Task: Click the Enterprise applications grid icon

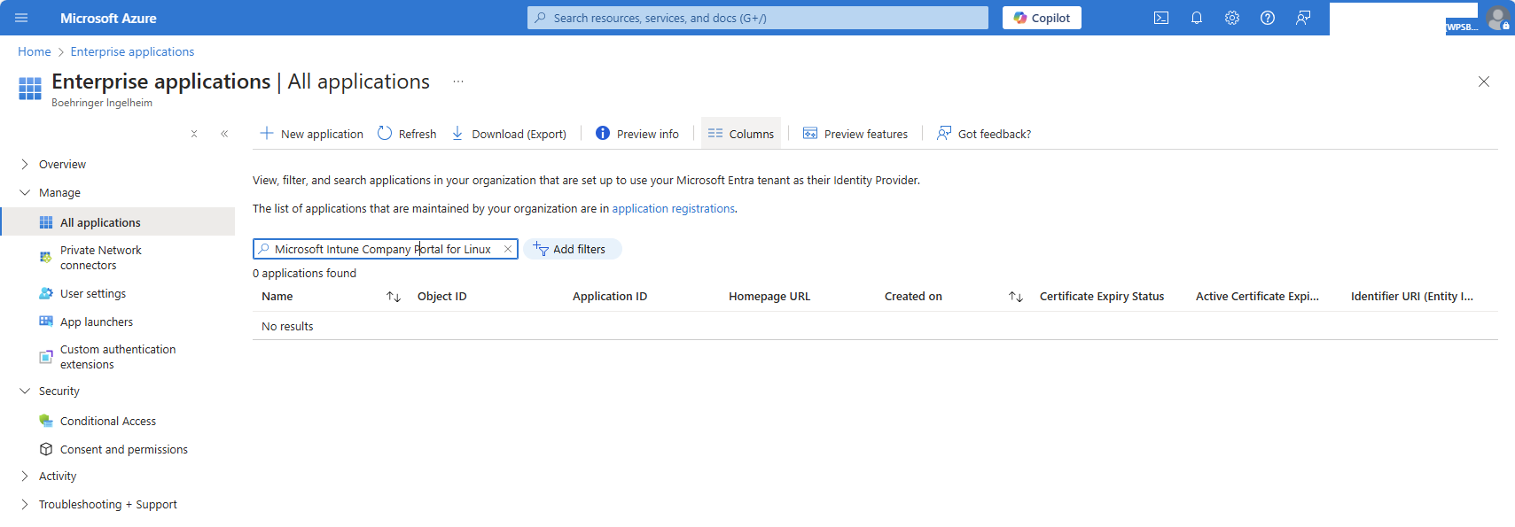Action: pyautogui.click(x=30, y=89)
